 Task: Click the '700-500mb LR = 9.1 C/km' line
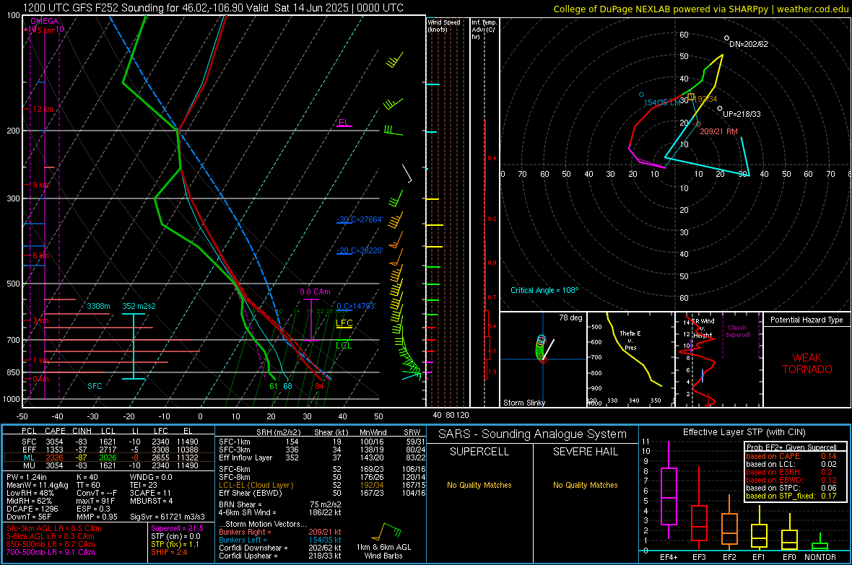coord(51,552)
